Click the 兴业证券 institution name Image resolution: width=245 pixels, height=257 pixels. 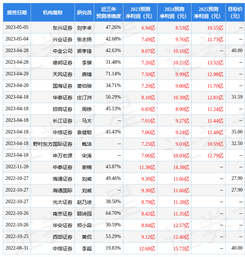[x=63, y=39]
